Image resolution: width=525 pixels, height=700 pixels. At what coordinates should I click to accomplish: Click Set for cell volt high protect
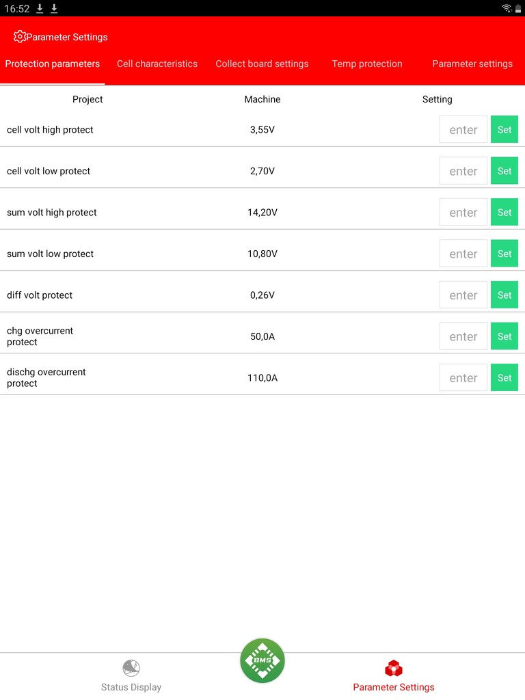(x=504, y=129)
